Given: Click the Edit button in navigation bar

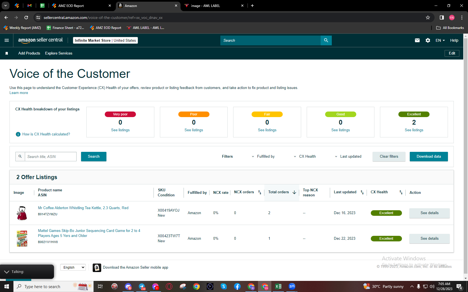Looking at the screenshot, I should [x=452, y=53].
